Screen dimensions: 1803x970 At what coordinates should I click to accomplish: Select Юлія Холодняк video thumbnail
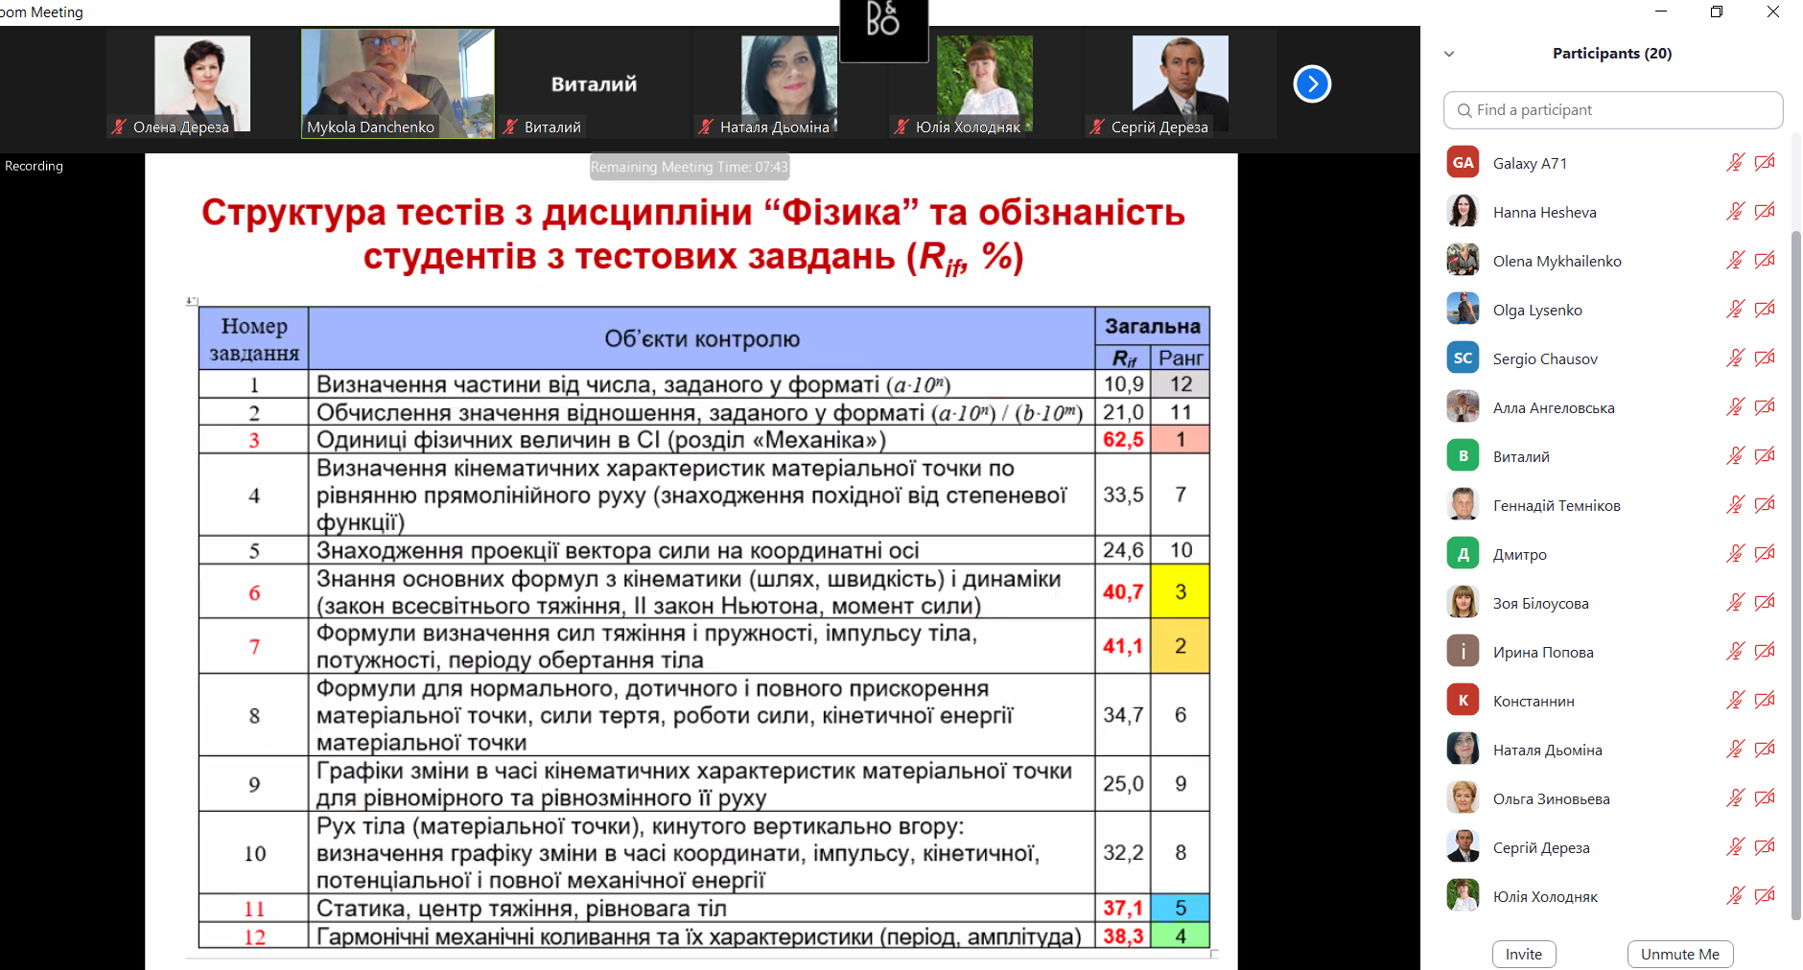[985, 84]
